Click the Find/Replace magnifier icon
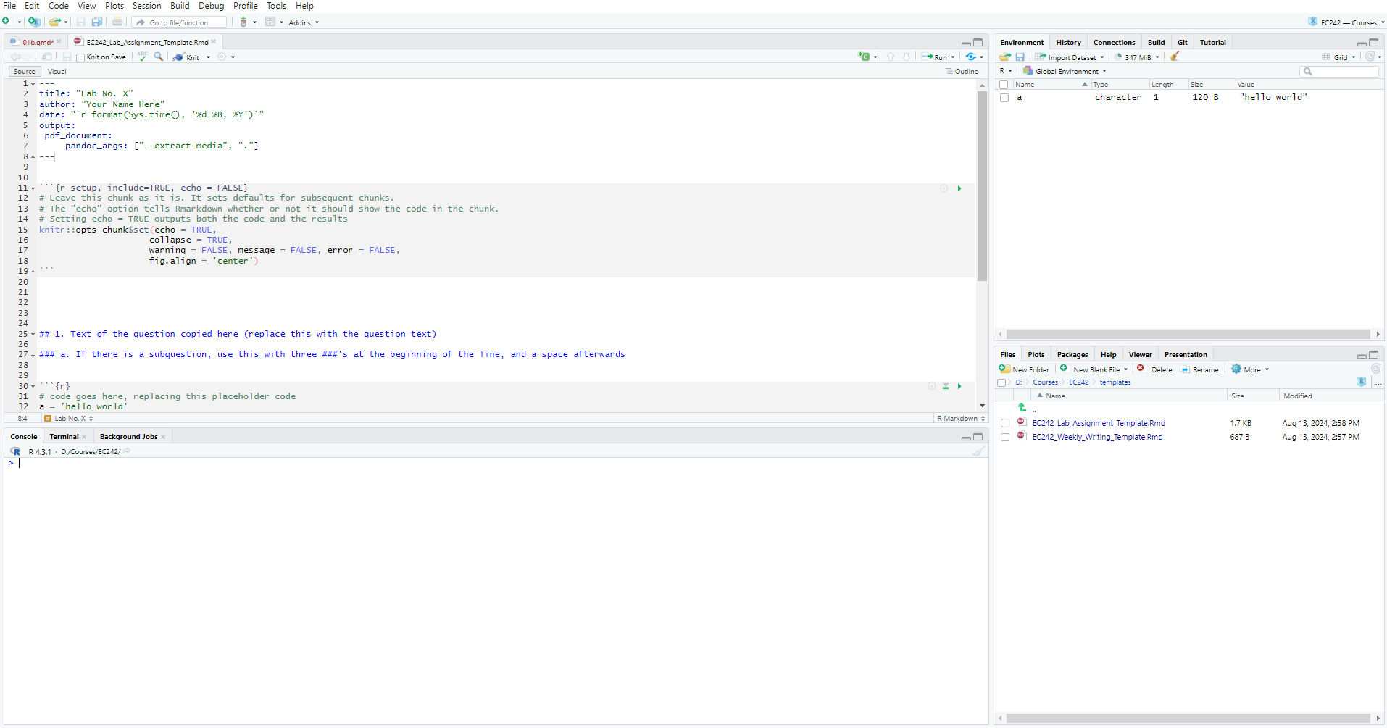This screenshot has height=728, width=1387. pos(159,57)
